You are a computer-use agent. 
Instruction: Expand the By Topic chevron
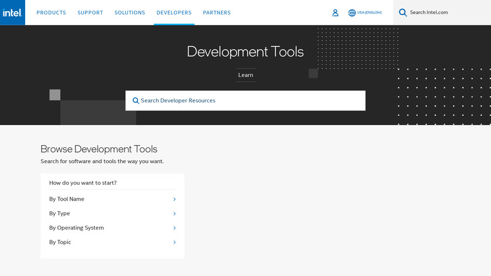click(174, 243)
